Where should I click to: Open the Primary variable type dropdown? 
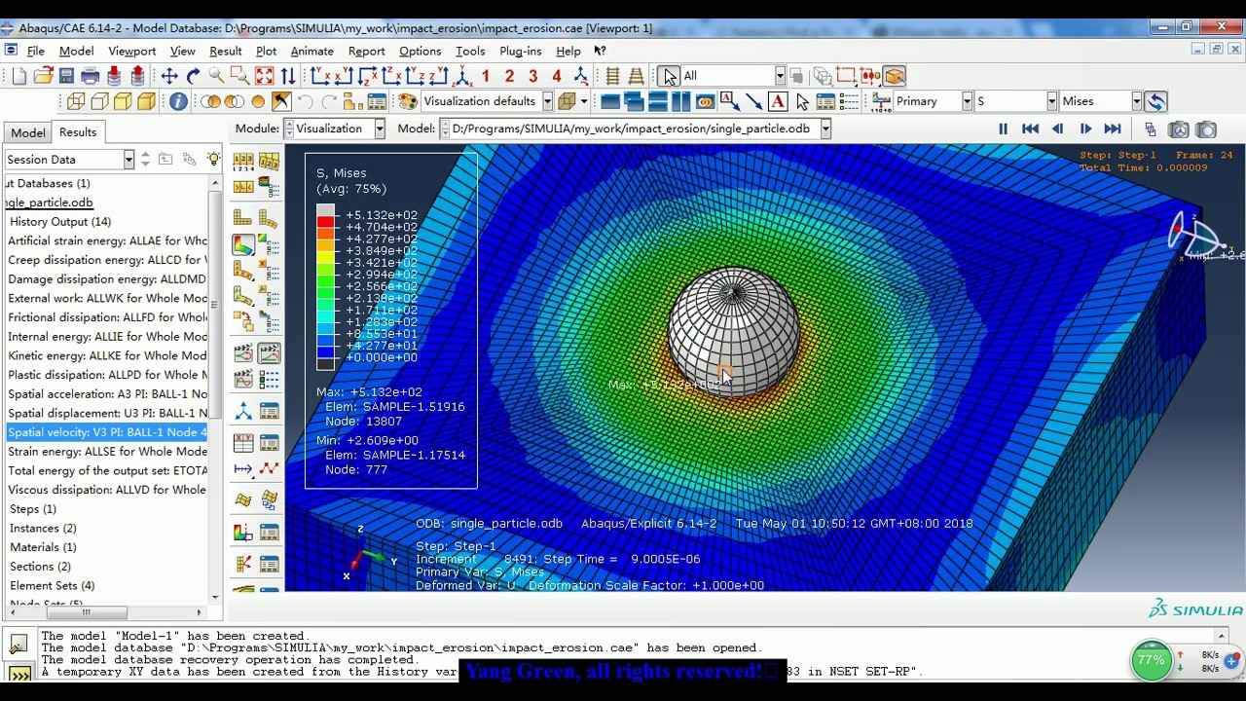[967, 101]
